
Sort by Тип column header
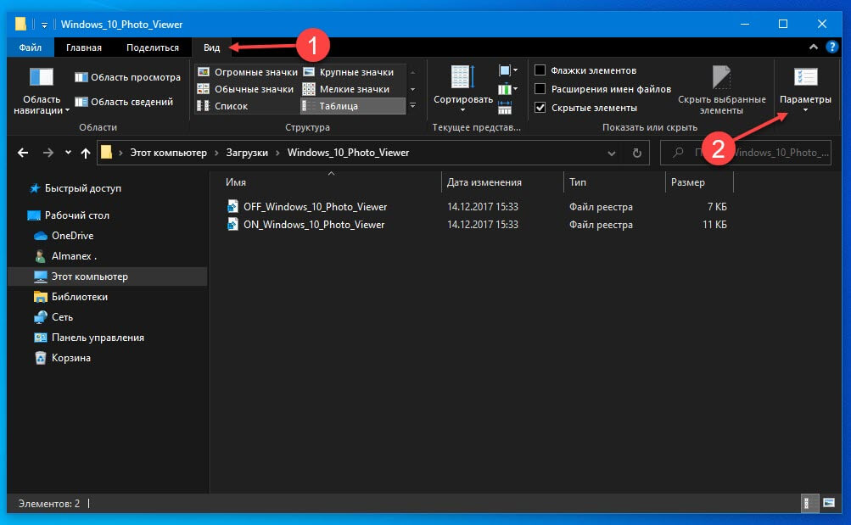614,182
